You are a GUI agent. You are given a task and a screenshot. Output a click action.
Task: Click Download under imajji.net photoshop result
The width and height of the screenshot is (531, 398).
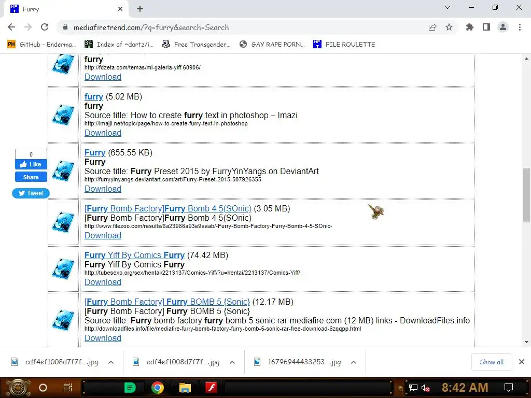coord(103,133)
